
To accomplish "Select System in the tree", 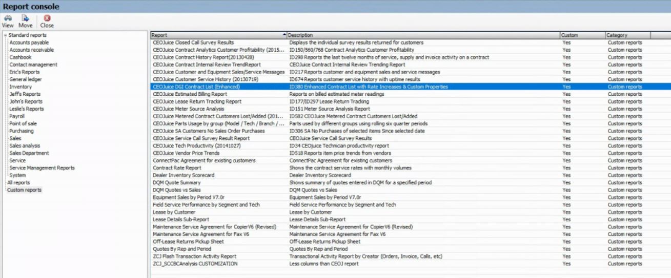I will tap(17, 175).
